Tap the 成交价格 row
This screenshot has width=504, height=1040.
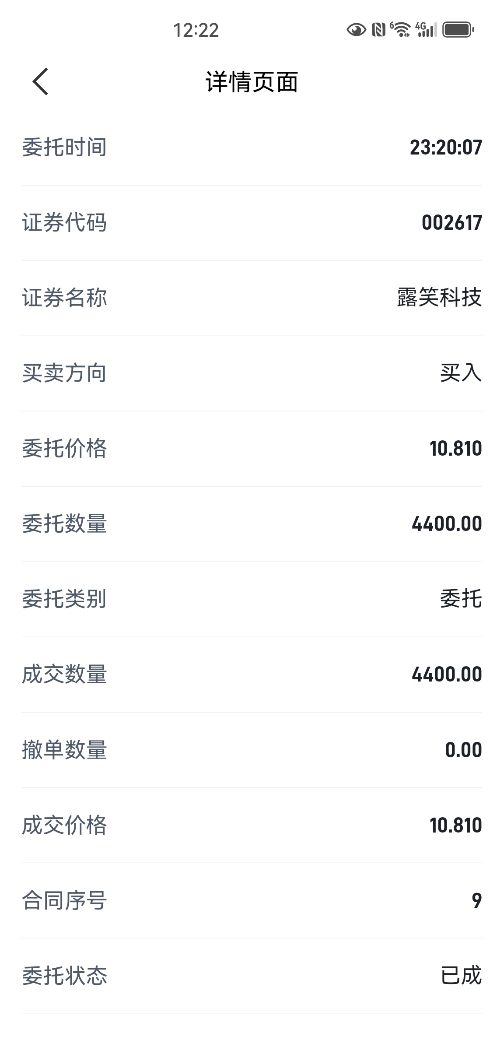tap(252, 826)
